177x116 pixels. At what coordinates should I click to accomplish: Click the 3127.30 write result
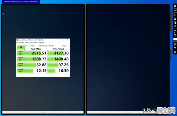pos(58,53)
